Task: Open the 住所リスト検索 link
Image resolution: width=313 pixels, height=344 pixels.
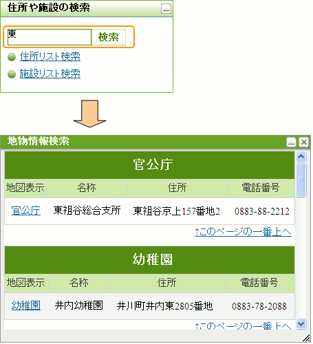Action: tap(50, 56)
